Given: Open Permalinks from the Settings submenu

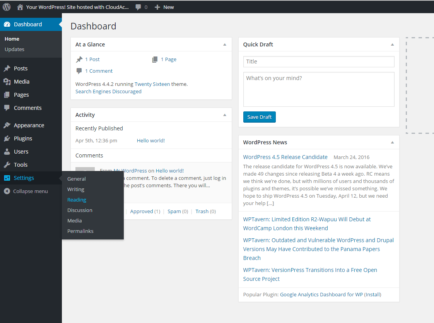Looking at the screenshot, I should tap(80, 231).
